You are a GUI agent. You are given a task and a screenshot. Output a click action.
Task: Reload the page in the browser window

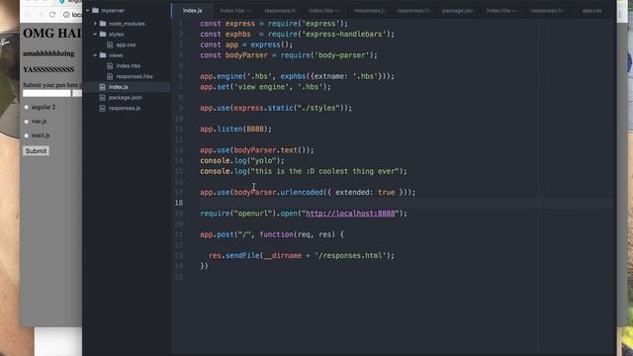pos(52,15)
